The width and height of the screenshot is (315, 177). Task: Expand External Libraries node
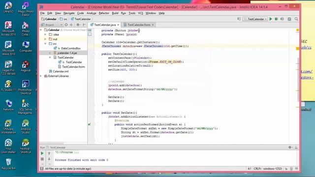coord(41,76)
